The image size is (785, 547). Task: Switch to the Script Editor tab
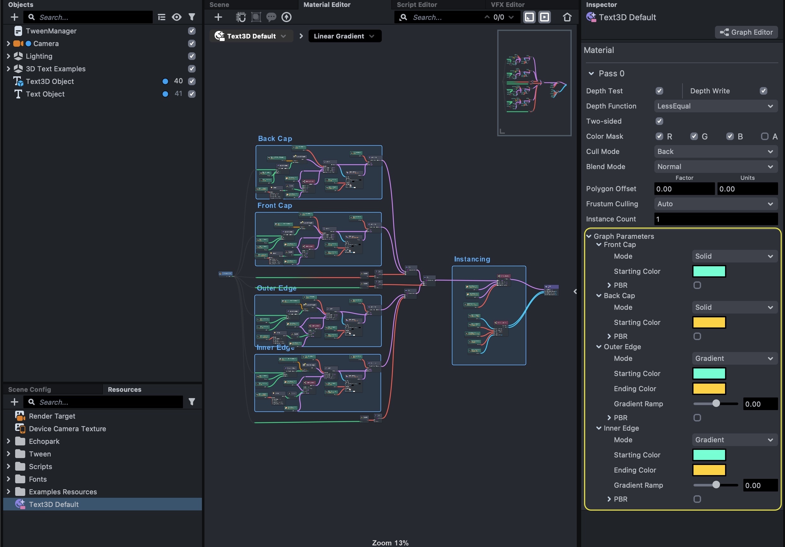coord(416,4)
